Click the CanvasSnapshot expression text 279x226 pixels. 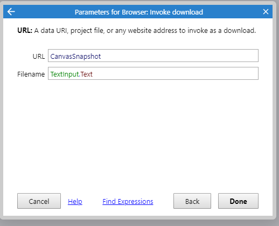(x=75, y=57)
